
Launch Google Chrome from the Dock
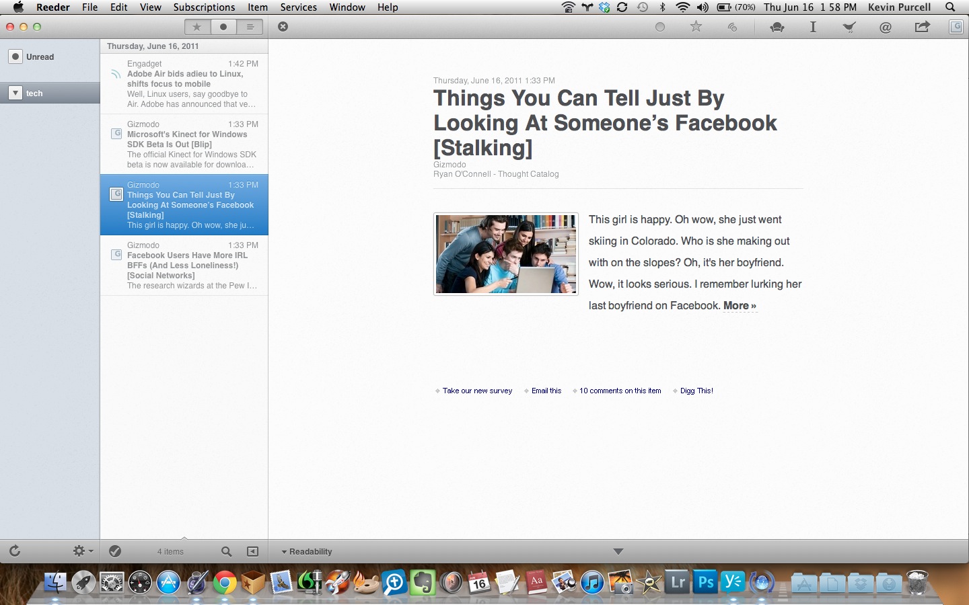(x=225, y=582)
